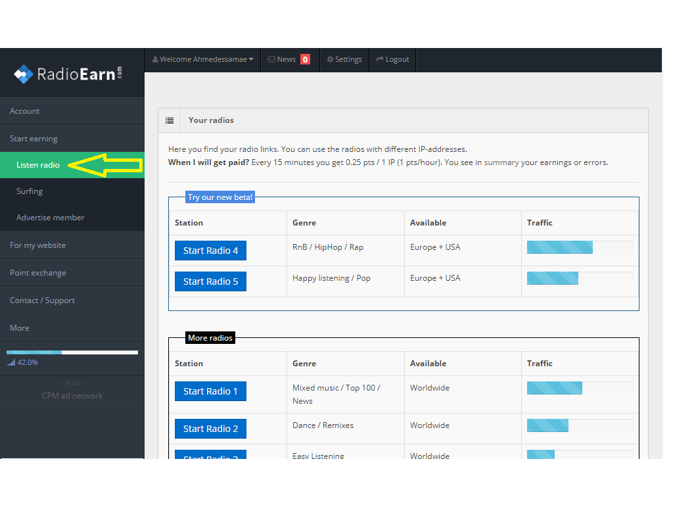Click the sidebar 42.0% progress bar
Viewport: 673px width, 505px height.
(x=72, y=352)
